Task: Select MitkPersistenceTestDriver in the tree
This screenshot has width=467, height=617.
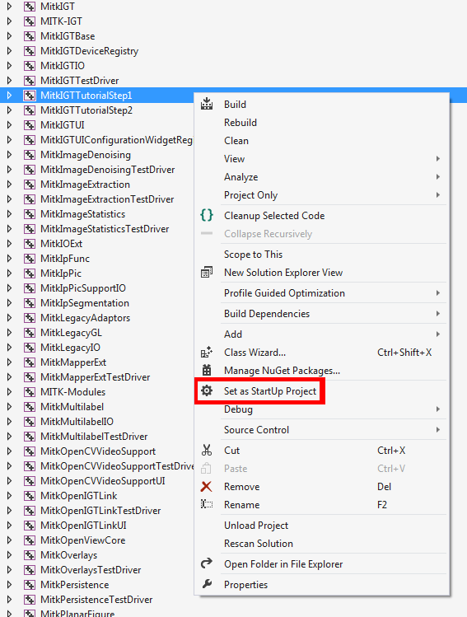Action: tap(96, 600)
